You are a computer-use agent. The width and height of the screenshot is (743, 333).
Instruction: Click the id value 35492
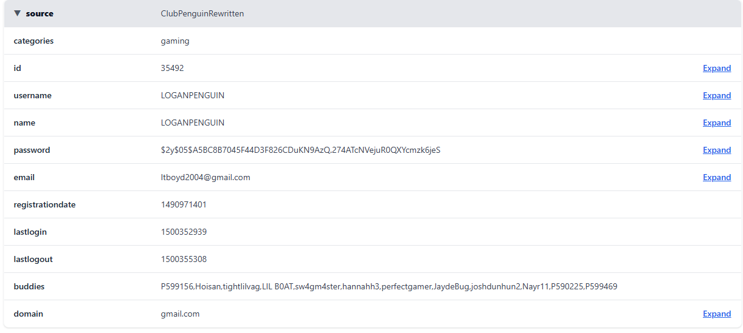(172, 69)
